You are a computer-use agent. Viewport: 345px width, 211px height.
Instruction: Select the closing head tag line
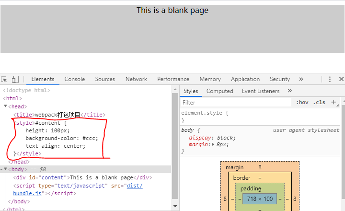tap(19, 162)
